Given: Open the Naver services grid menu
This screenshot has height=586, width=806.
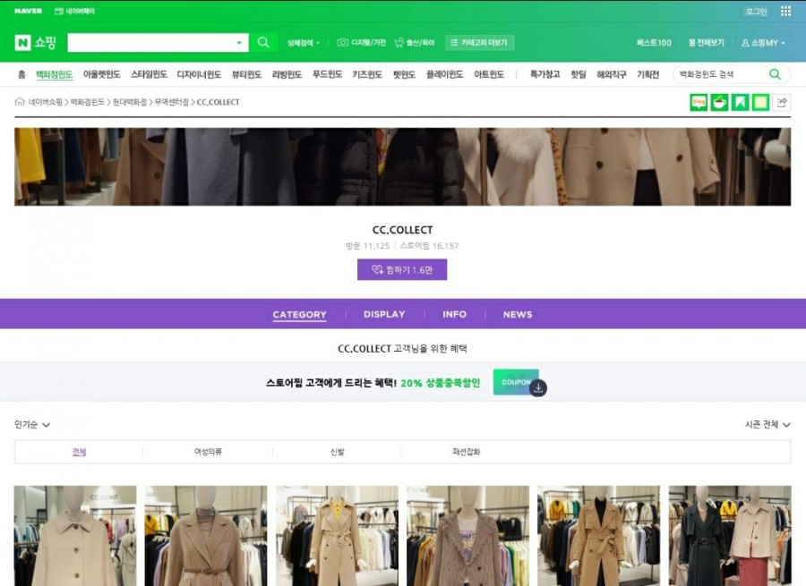Looking at the screenshot, I should [x=785, y=11].
